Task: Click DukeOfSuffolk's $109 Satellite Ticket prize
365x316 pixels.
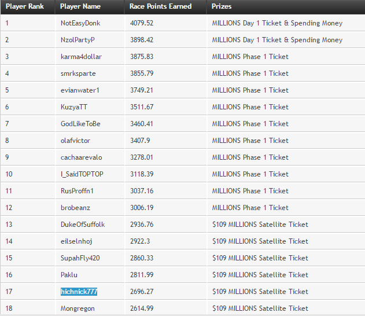Action: pyautogui.click(x=260, y=225)
